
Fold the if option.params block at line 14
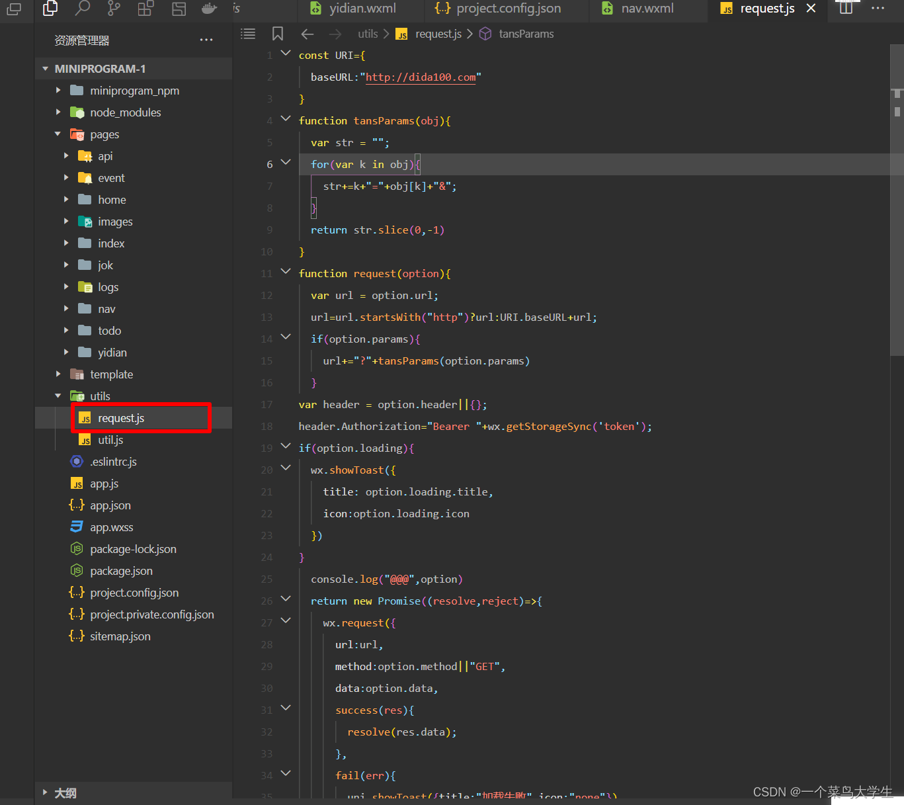(x=286, y=337)
